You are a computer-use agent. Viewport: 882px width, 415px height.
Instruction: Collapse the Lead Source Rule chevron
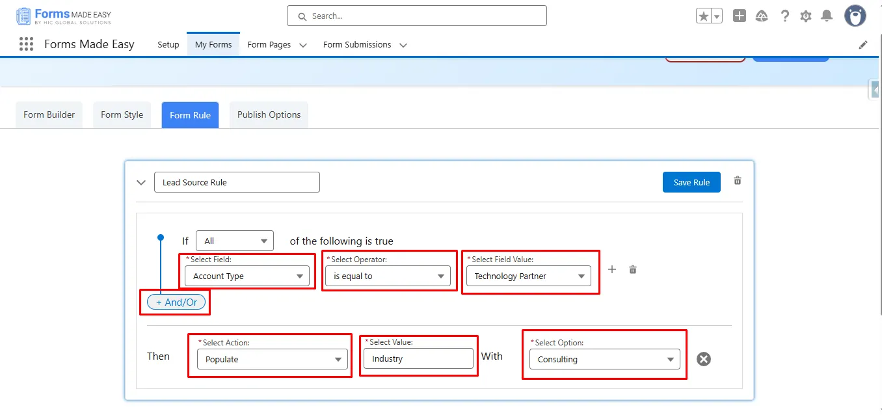tap(141, 183)
